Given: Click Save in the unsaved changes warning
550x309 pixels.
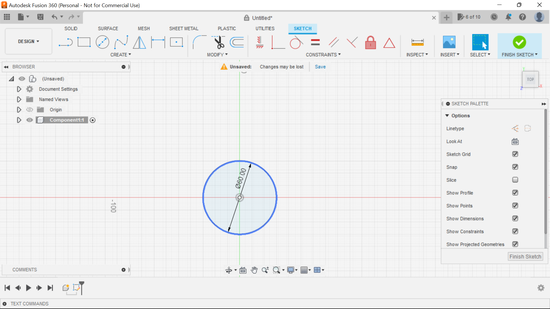Looking at the screenshot, I should coord(320,67).
